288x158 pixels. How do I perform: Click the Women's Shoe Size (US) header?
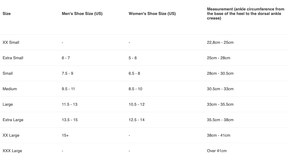point(152,14)
